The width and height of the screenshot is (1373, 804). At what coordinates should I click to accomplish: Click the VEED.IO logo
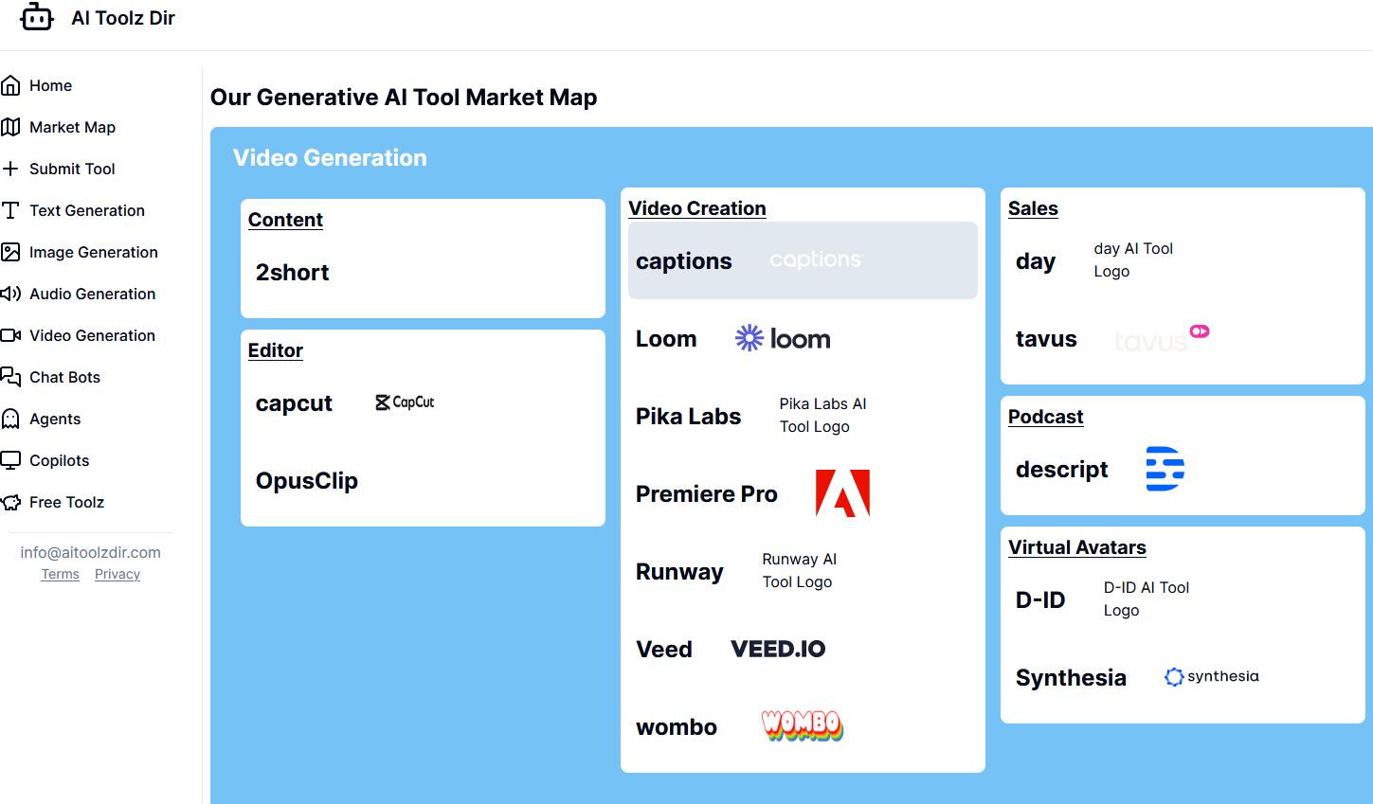tap(778, 649)
